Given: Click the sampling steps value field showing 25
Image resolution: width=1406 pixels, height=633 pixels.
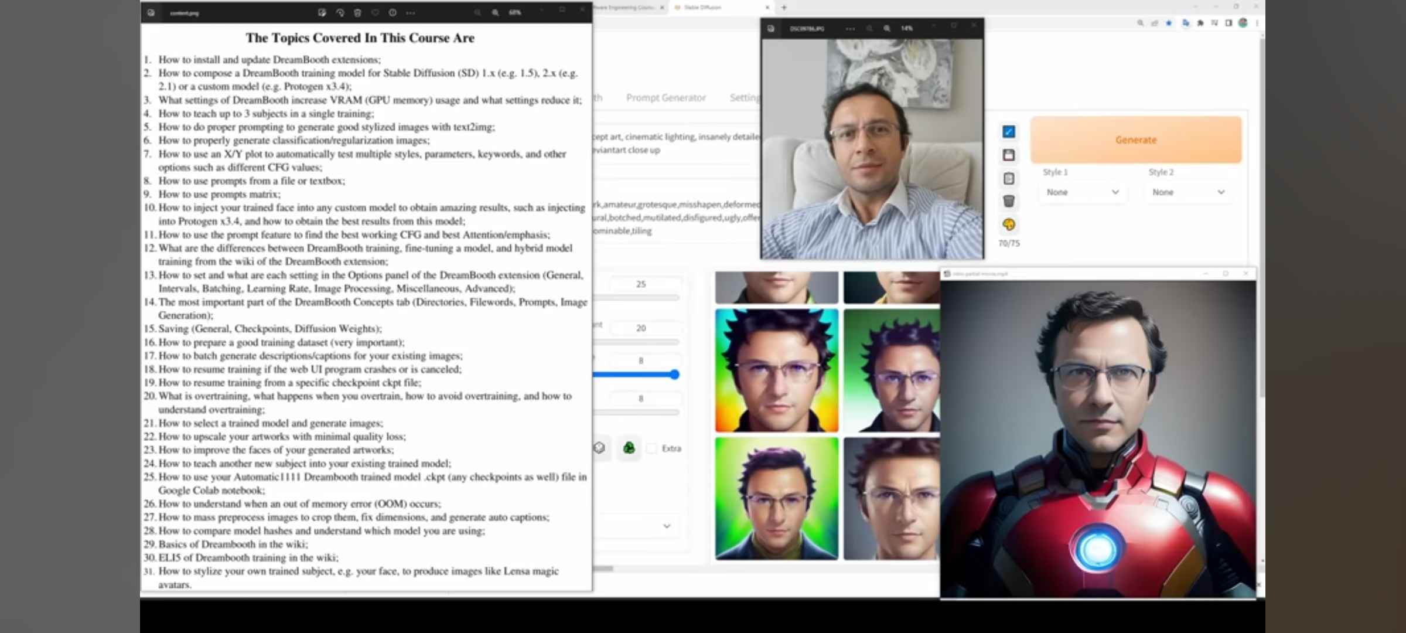Looking at the screenshot, I should 641,284.
